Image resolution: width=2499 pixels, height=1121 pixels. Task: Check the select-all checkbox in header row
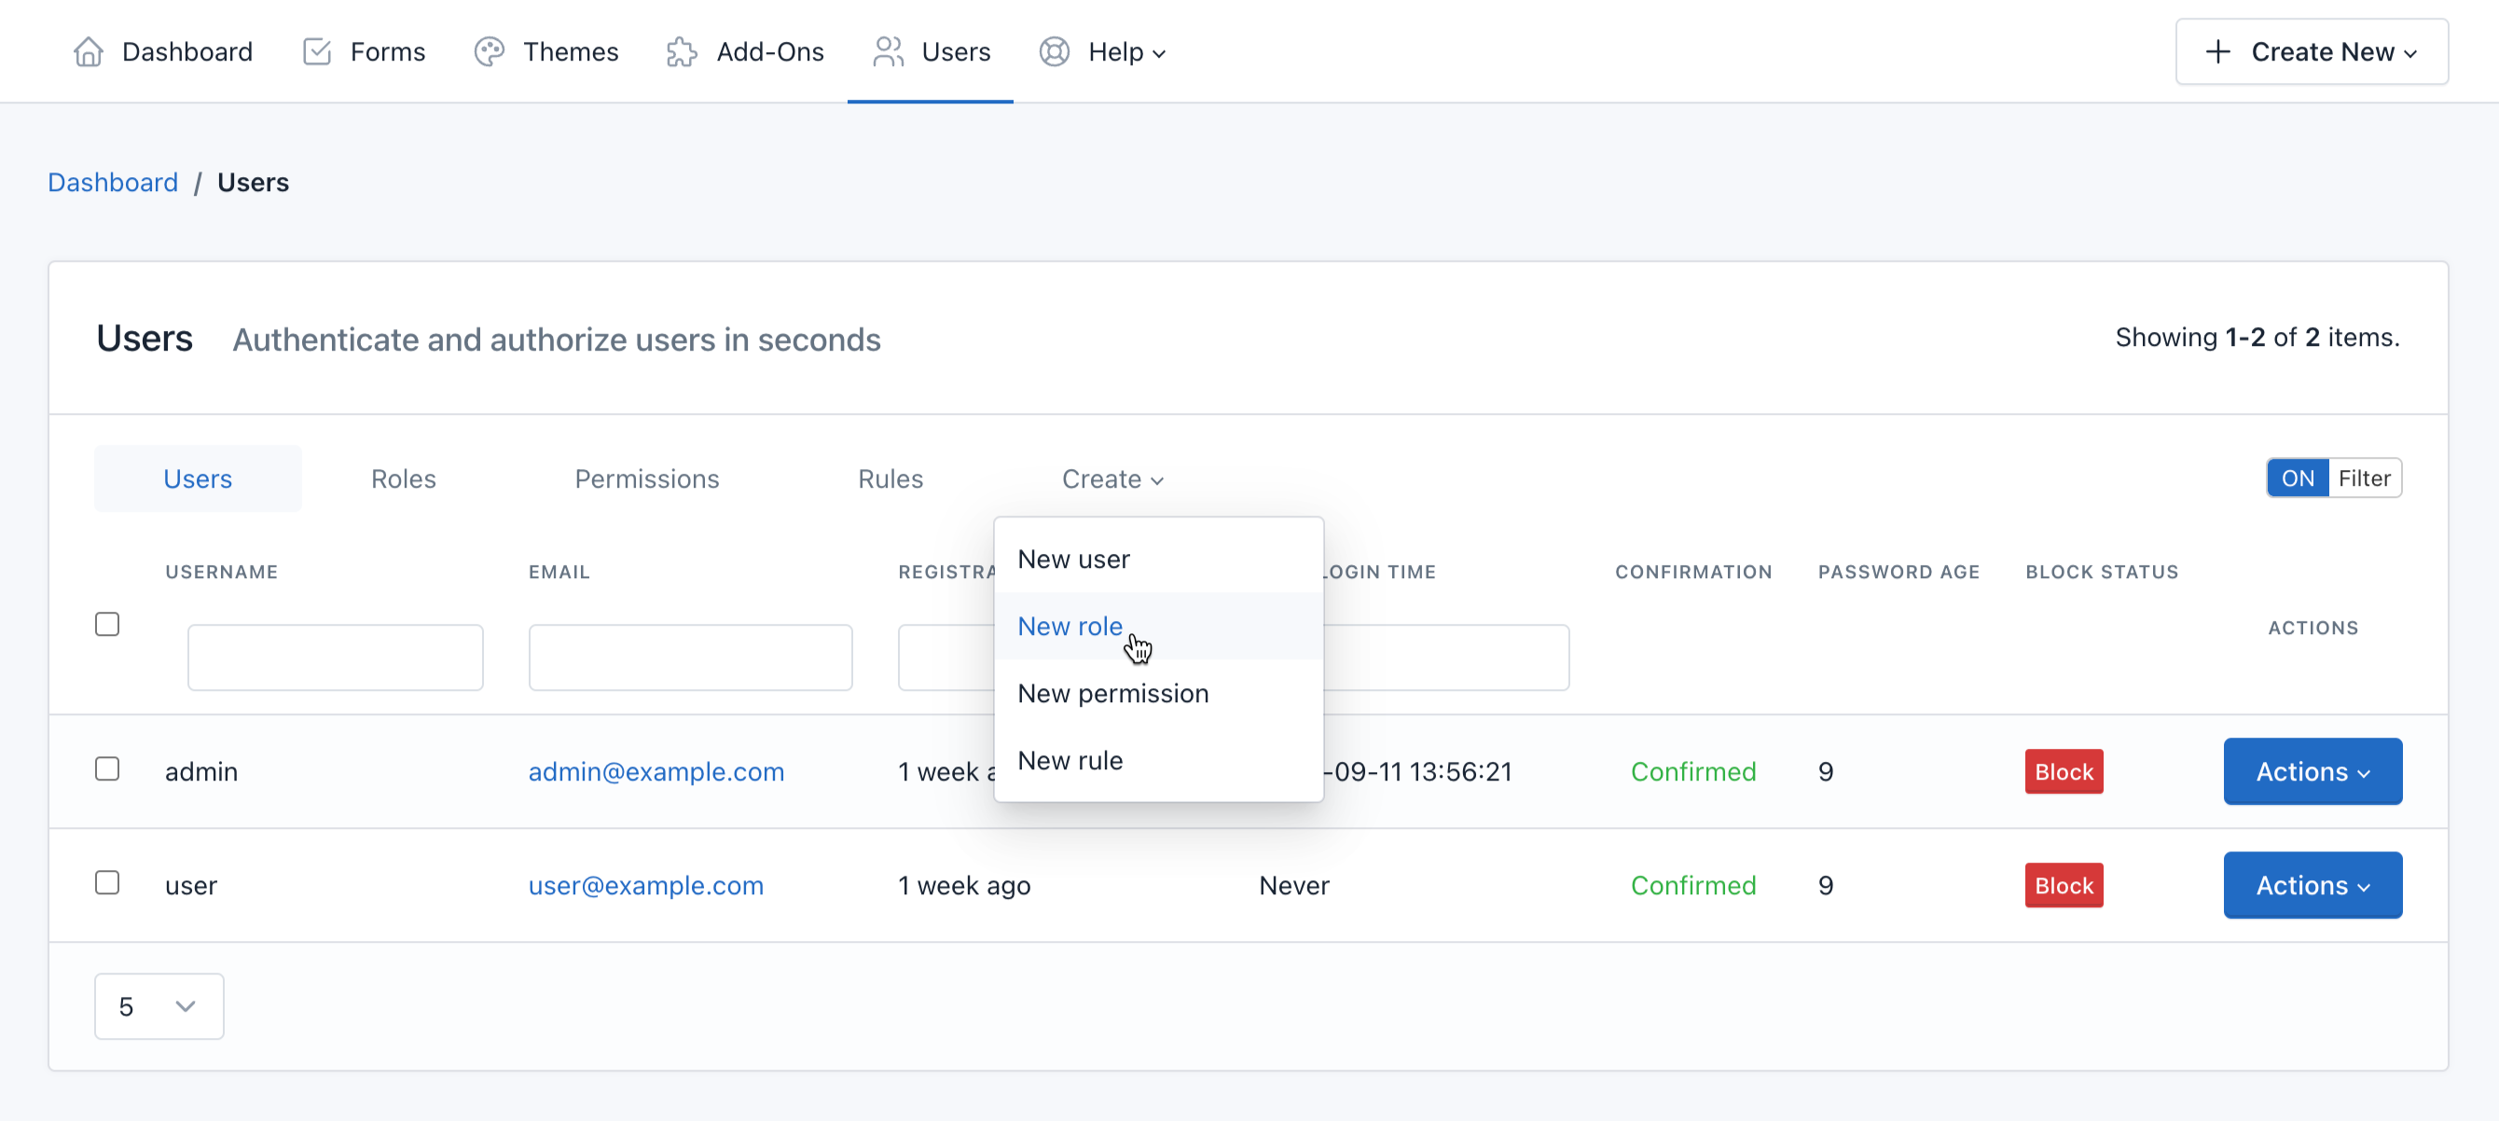pos(106,623)
